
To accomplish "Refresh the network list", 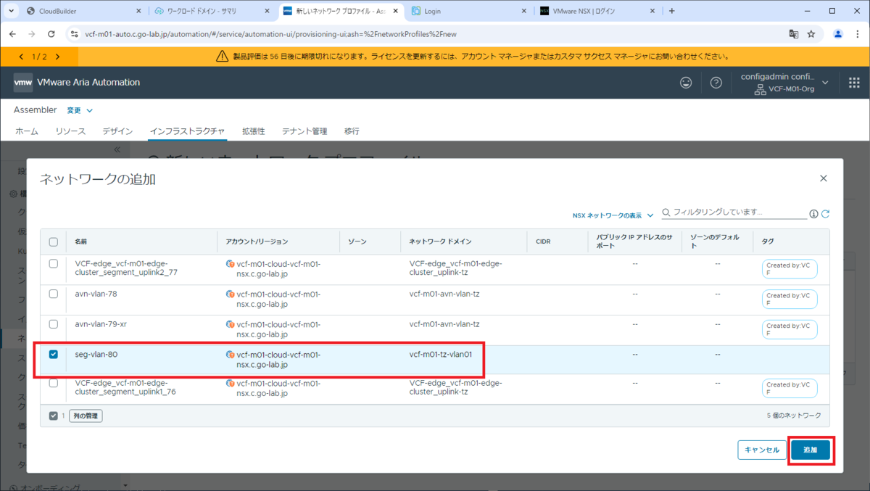I will [825, 214].
